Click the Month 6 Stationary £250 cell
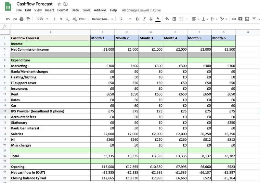 (224, 123)
